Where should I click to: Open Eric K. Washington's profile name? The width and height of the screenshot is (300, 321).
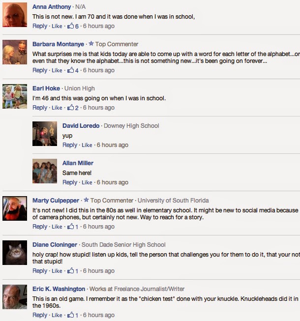[x=59, y=289]
